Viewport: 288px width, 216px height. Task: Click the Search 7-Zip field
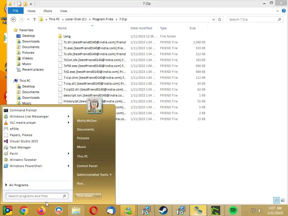[x=255, y=19]
